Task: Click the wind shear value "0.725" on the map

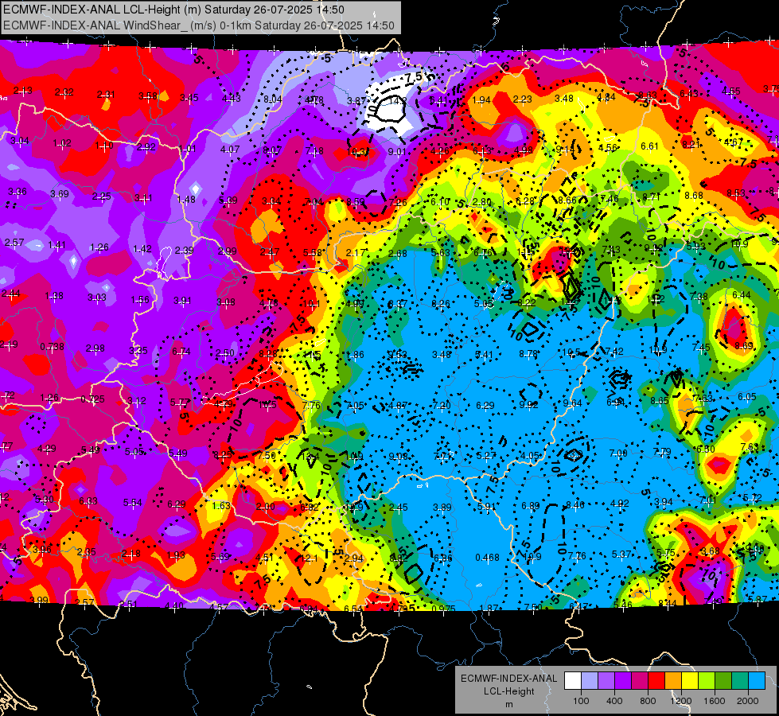Action: [93, 399]
